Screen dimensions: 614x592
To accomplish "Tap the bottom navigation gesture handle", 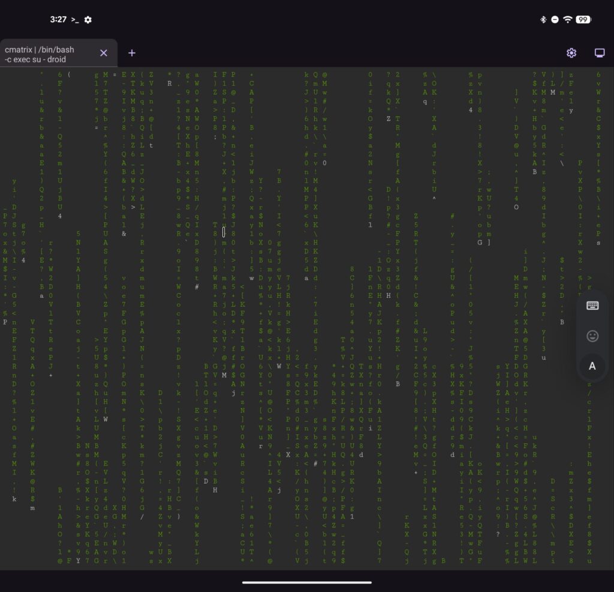I will 307,582.
